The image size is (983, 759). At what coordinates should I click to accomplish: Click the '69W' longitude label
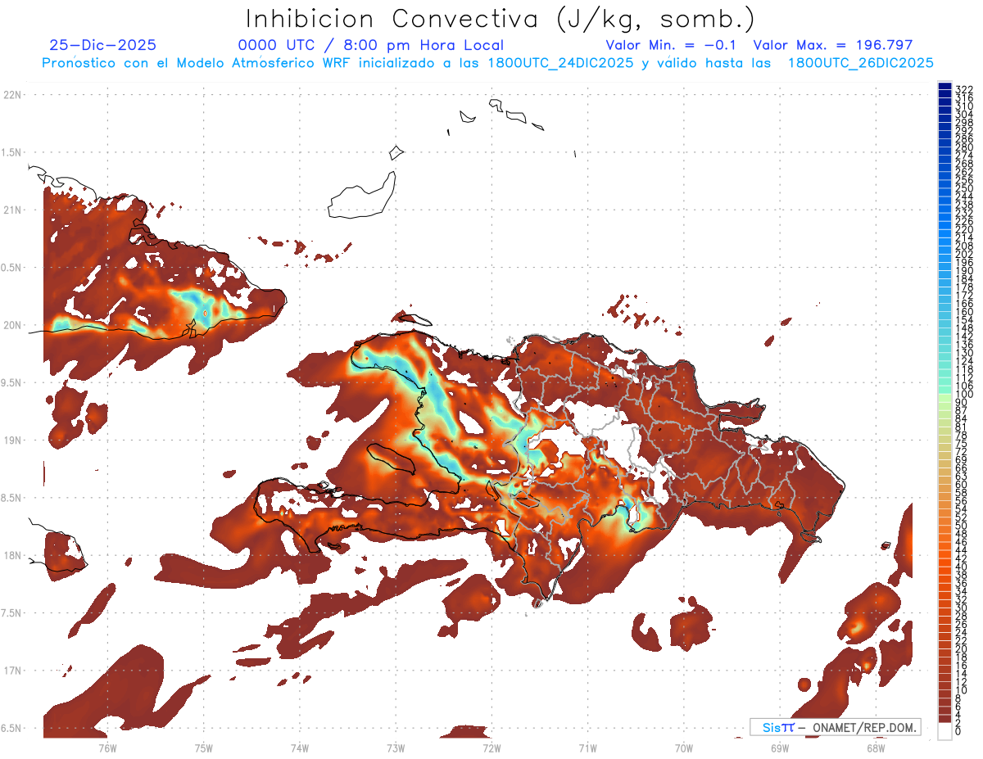tap(779, 748)
